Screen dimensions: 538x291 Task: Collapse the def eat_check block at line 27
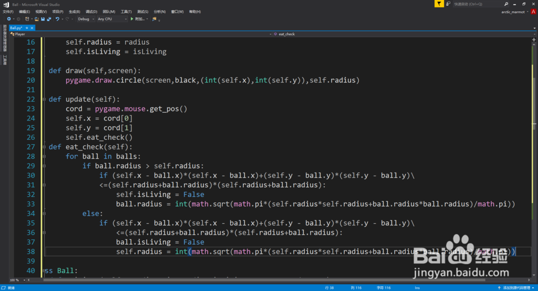coord(44,147)
